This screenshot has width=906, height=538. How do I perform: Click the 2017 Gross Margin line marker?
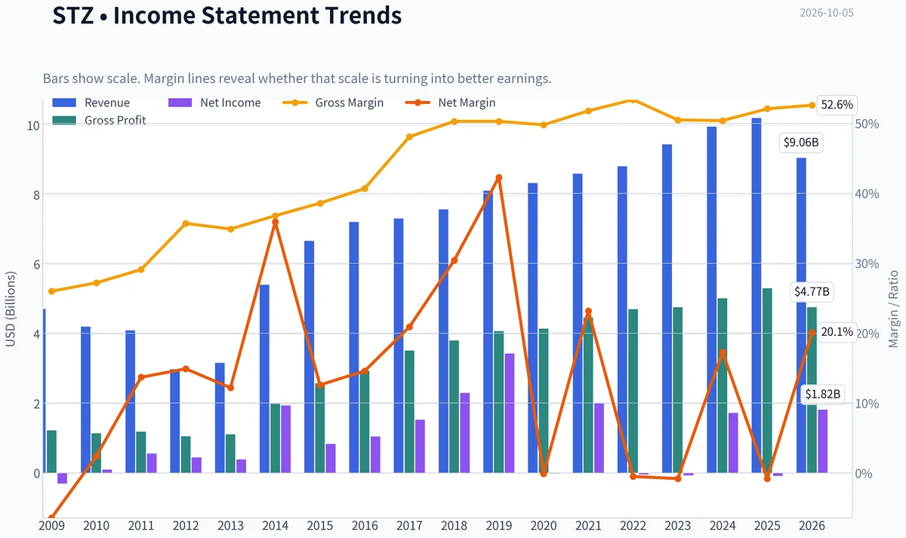click(x=409, y=137)
